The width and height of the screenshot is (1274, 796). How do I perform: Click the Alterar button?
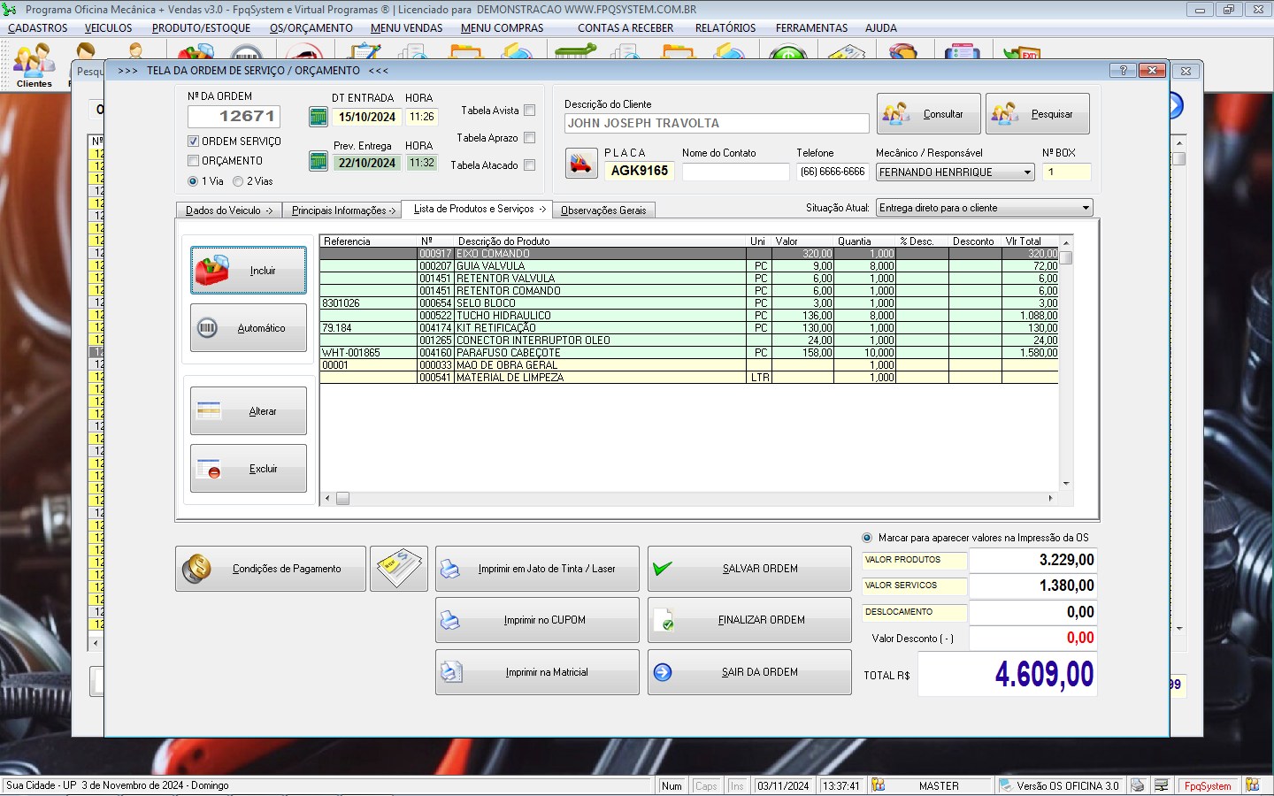[249, 411]
